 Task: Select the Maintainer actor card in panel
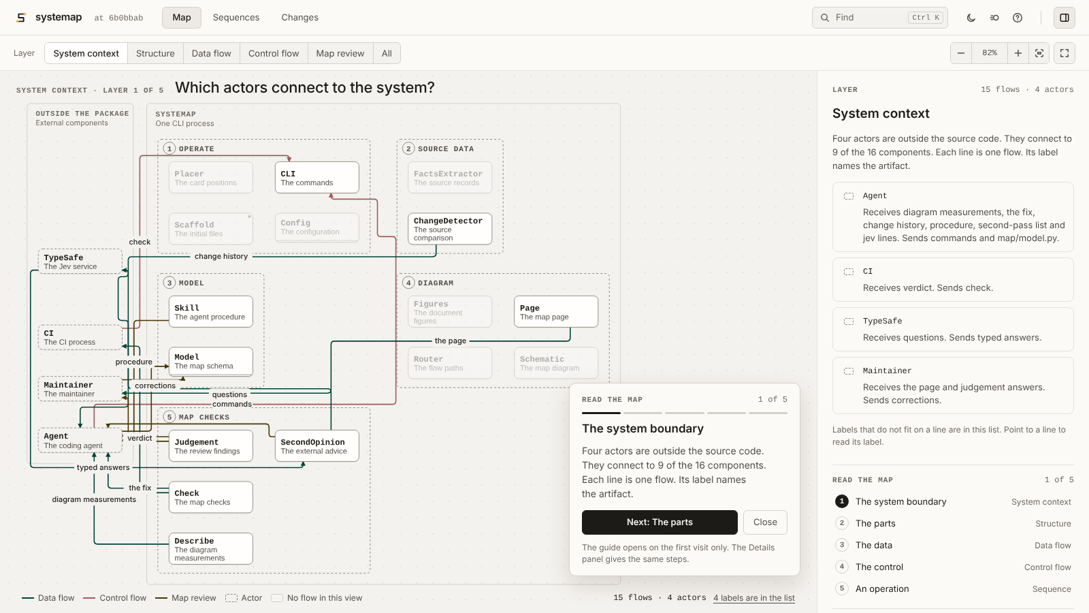(x=953, y=386)
